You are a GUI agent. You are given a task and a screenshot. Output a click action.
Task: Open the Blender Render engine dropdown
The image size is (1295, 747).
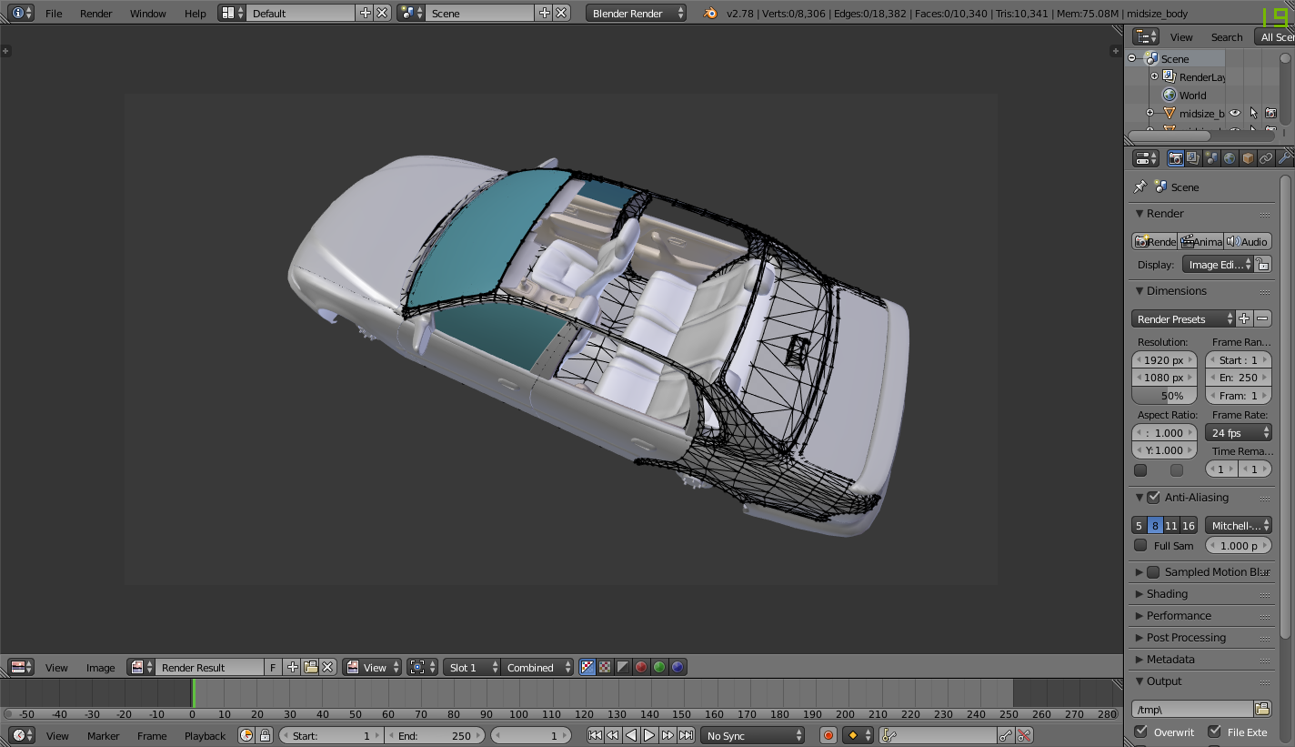point(637,14)
